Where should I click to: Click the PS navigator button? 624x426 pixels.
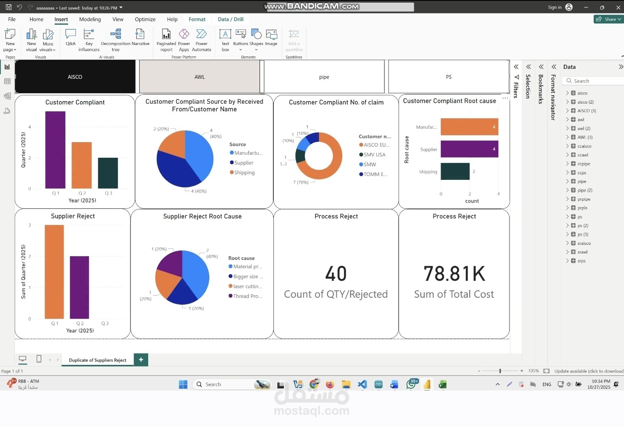(449, 77)
